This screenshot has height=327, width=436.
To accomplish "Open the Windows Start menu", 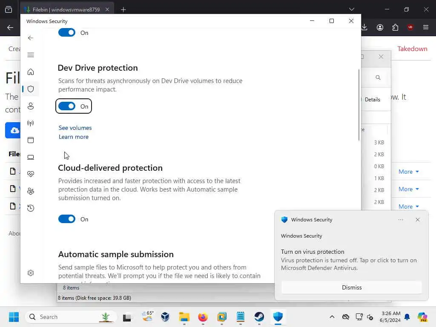I will coord(14,317).
